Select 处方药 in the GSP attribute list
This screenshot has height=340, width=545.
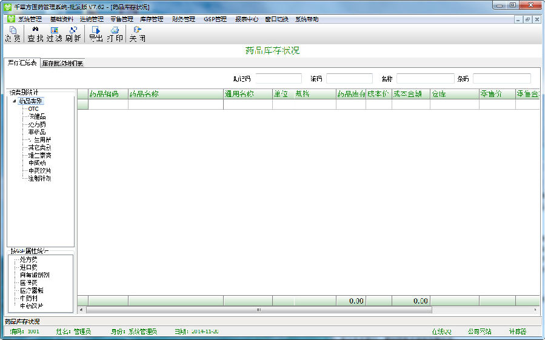28,259
